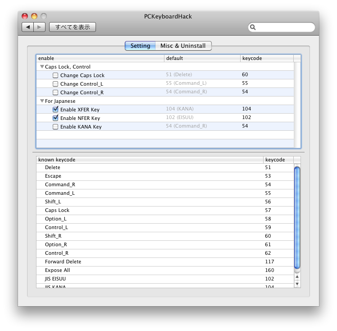This screenshot has width=337, height=331.
Task: Click the default 104 (KANA) cell
Action: tap(180, 109)
